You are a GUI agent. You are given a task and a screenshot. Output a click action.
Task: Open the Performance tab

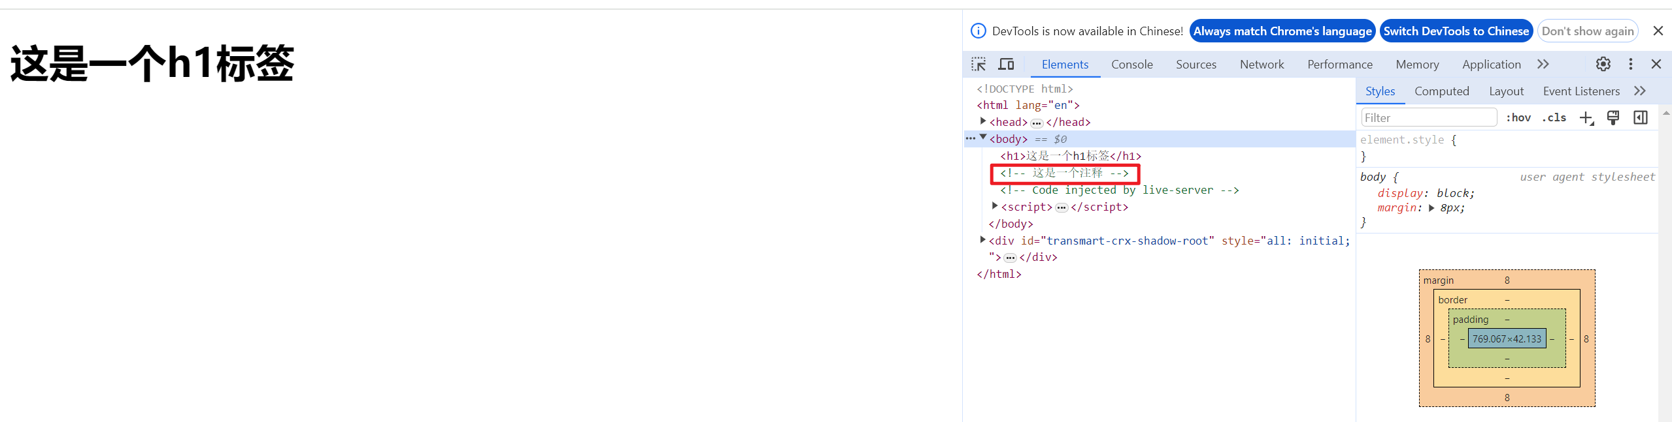pyautogui.click(x=1340, y=64)
